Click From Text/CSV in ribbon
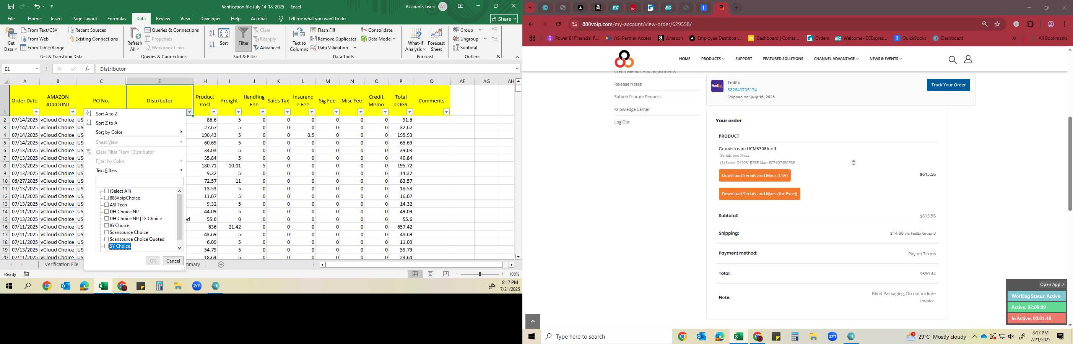This screenshot has height=344, width=1073. click(x=39, y=30)
